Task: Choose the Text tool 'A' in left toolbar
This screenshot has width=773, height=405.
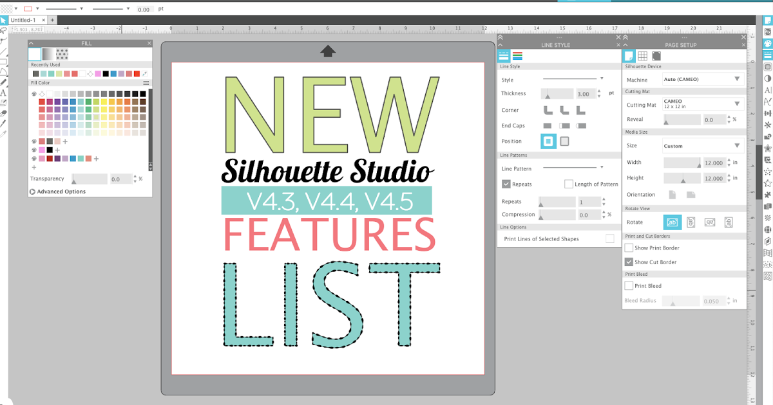Action: 3,92
